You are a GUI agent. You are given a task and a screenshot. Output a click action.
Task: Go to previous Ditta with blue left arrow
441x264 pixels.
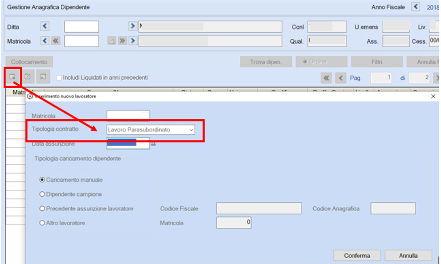coord(45,26)
